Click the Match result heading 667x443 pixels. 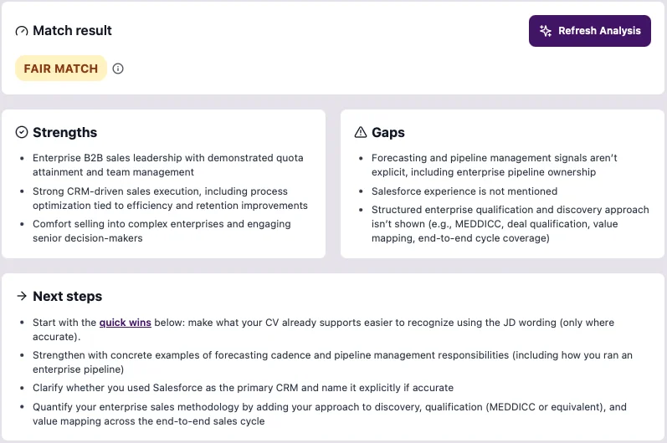72,31
